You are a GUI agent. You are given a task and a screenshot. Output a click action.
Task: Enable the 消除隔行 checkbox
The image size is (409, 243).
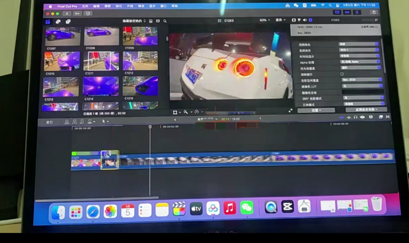342,74
